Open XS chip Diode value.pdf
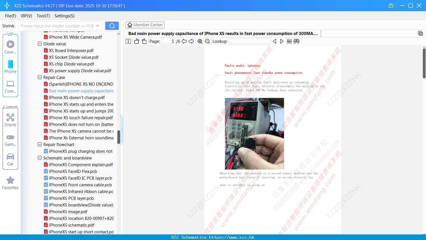Image resolution: width=426 pixels, height=240 pixels. coord(69,64)
